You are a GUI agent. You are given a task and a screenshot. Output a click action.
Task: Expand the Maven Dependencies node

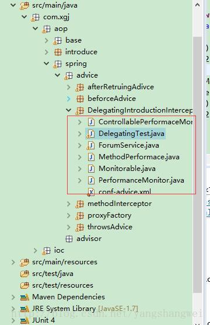13,297
